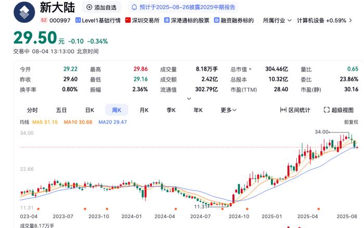The image size is (364, 228).
Task: Expand the 所属行业 dropdown
Action: click(277, 20)
